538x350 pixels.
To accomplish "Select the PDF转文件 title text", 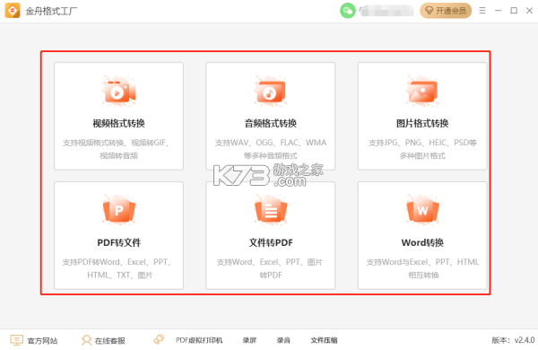I will point(118,242).
